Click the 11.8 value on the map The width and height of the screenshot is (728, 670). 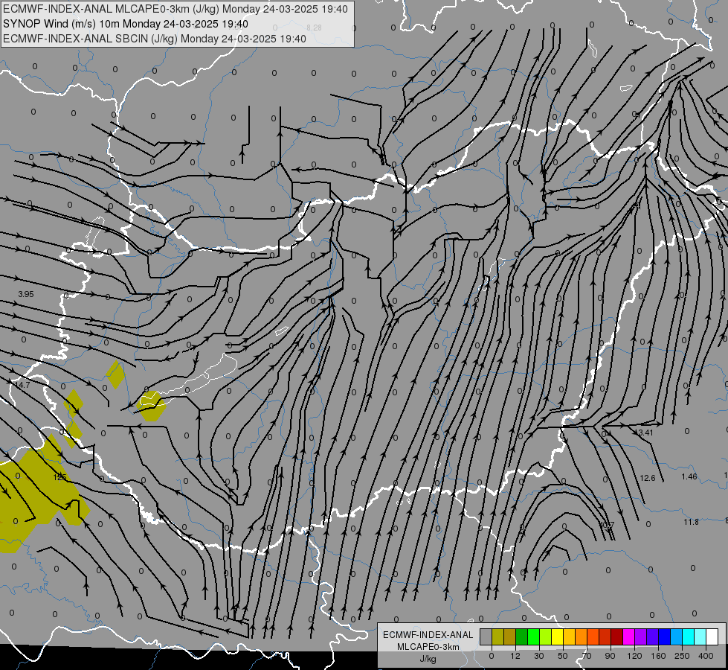pos(692,522)
